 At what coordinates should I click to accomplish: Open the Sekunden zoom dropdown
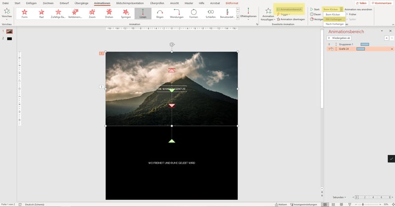pos(339,197)
